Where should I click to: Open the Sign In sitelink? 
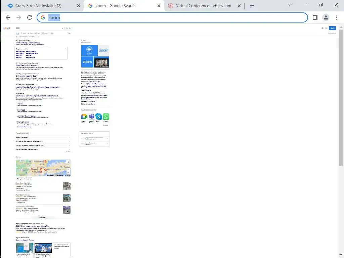pos(20,103)
